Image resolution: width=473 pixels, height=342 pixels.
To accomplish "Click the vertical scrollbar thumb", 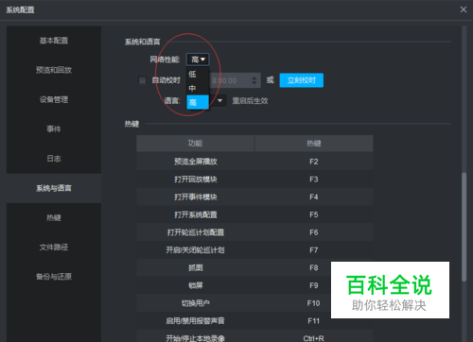I will click(464, 227).
